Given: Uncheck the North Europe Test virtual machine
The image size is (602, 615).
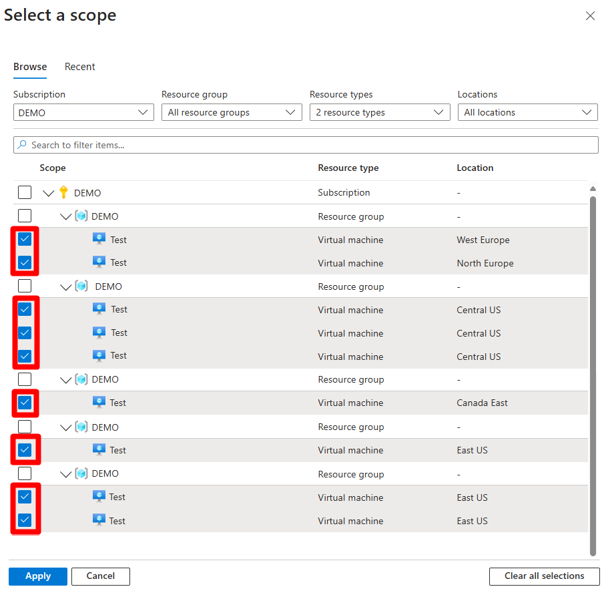Looking at the screenshot, I should [25, 262].
